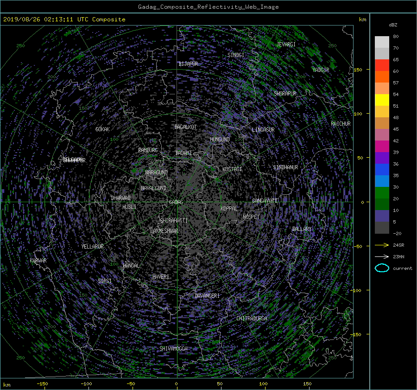Click the DAVANGERI city label
Image resolution: width=417 pixels, height=390 pixels.
[207, 296]
